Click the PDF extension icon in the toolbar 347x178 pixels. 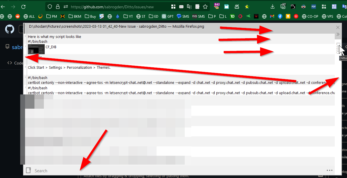point(313,6)
